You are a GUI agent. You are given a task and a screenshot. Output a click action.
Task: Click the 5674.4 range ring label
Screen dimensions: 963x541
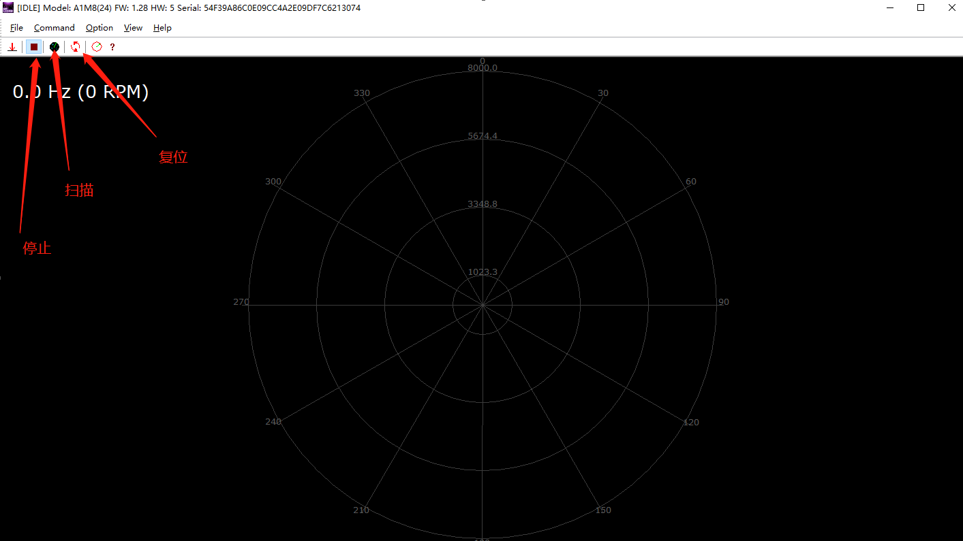tap(483, 136)
